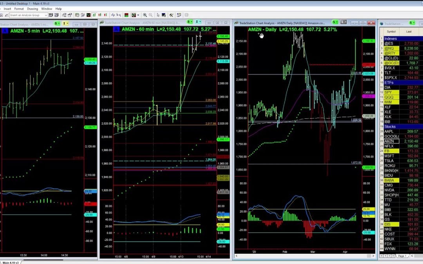Screen dimensions: 423x264
Task: Open the Drawing menu
Action: [x=33, y=9]
